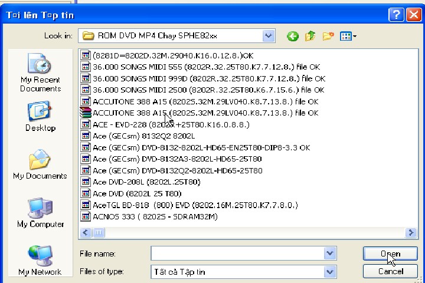This screenshot has width=425, height=283.
Task: Open My Recent Documents in places bar
Action: [x=40, y=73]
